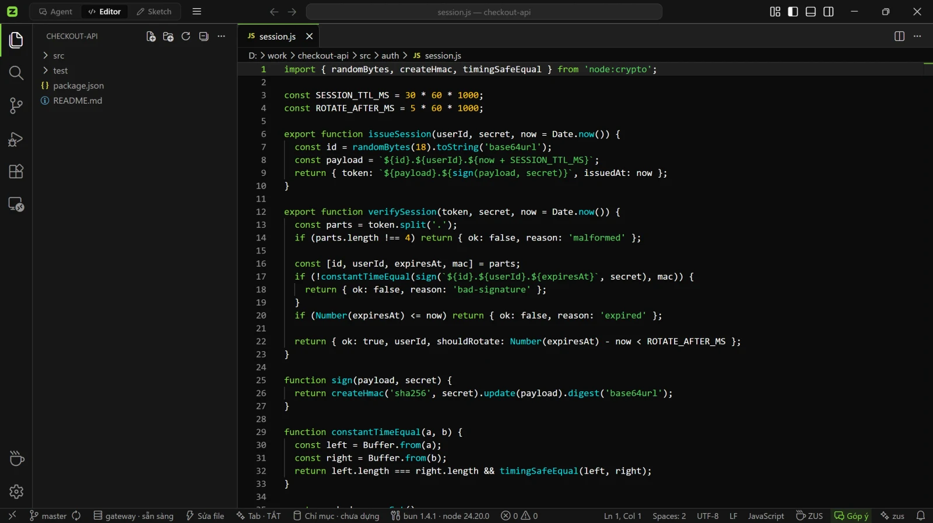Click JavaScript language mode in status bar
The width and height of the screenshot is (933, 523).
tap(766, 516)
